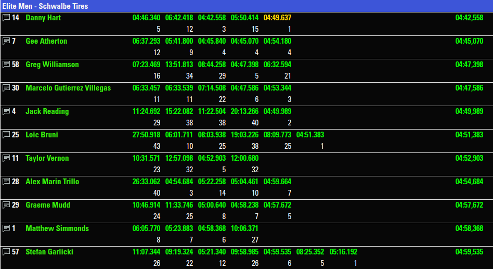Click the yellow 04:49.637 lap time
493x269 pixels.
pyautogui.click(x=277, y=18)
